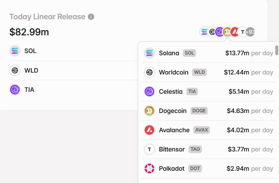Click the Avalanche avatar in the token stack
This screenshot has width=279, height=183.
coord(235,32)
